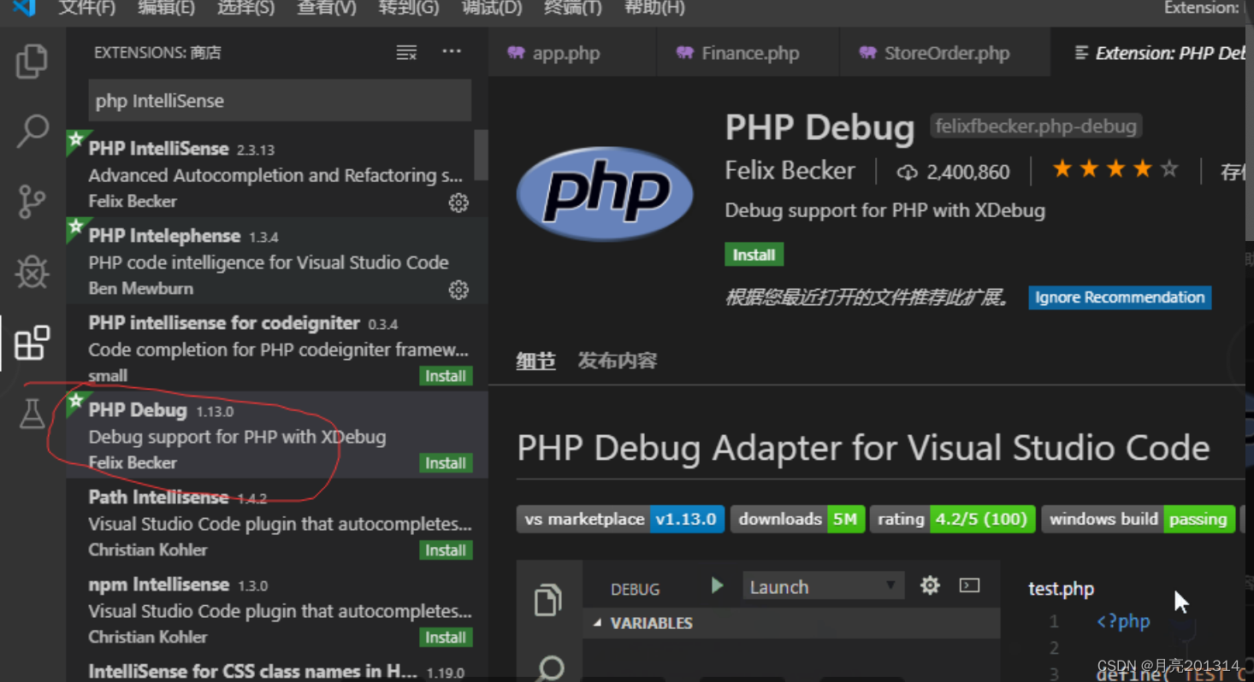Click the PHP IntelliSense gear icon

tap(458, 203)
